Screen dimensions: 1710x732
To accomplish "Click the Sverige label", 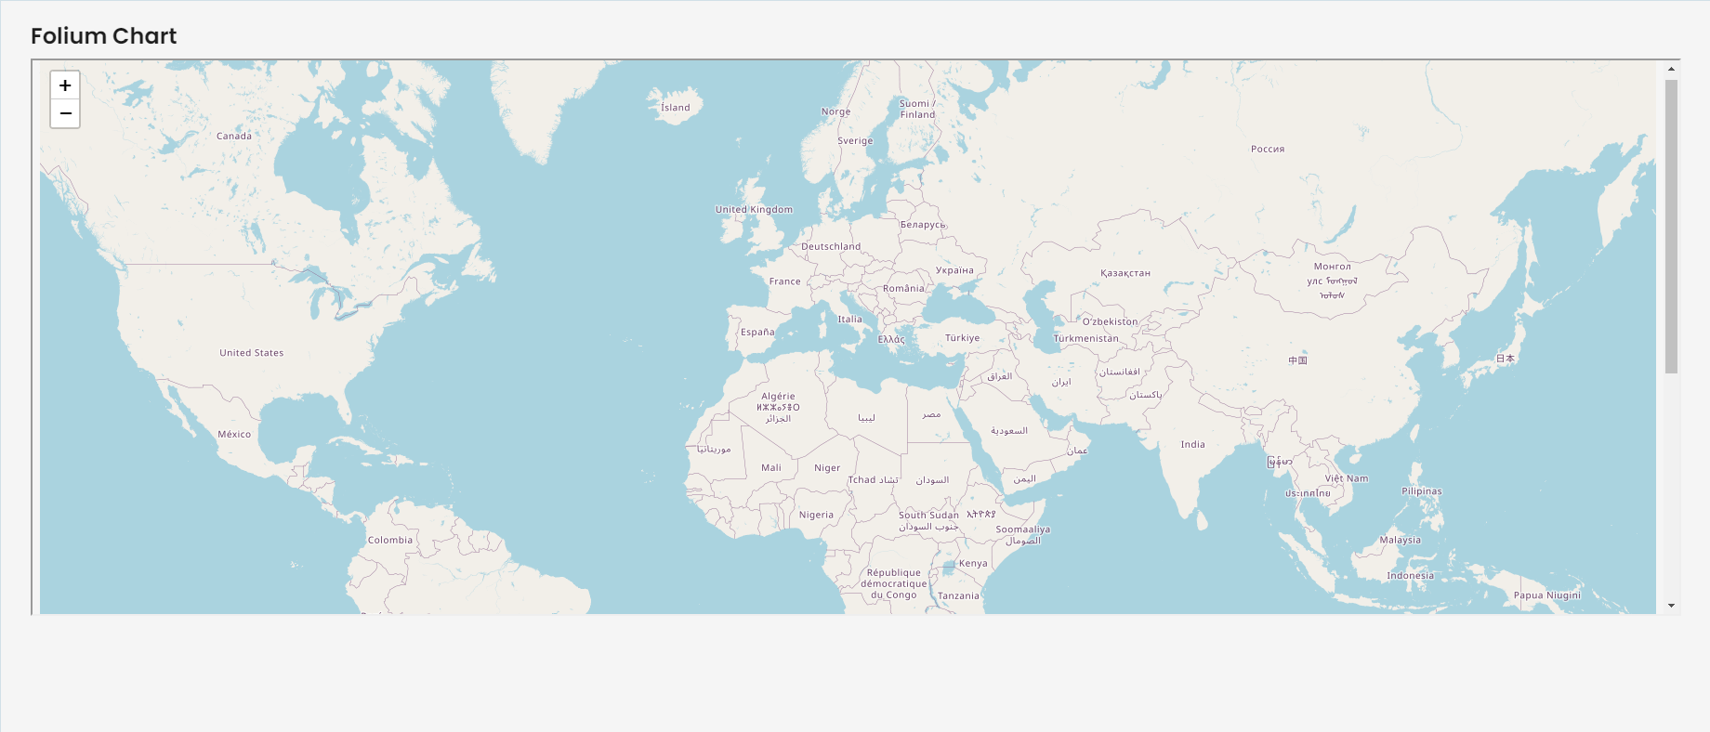I will (856, 141).
